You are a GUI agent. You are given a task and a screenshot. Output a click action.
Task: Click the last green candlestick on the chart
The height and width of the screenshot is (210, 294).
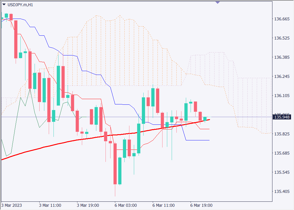[205, 119]
